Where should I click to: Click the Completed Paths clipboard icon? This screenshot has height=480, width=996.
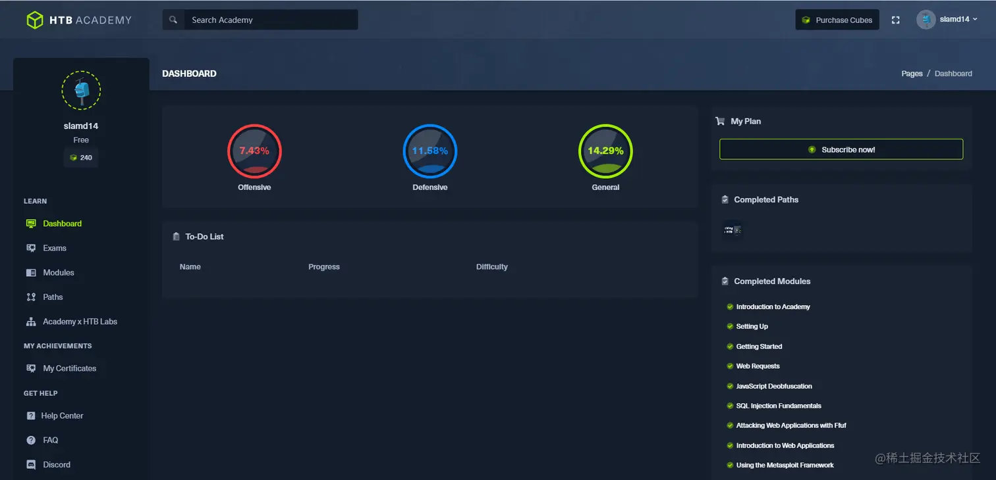point(725,199)
